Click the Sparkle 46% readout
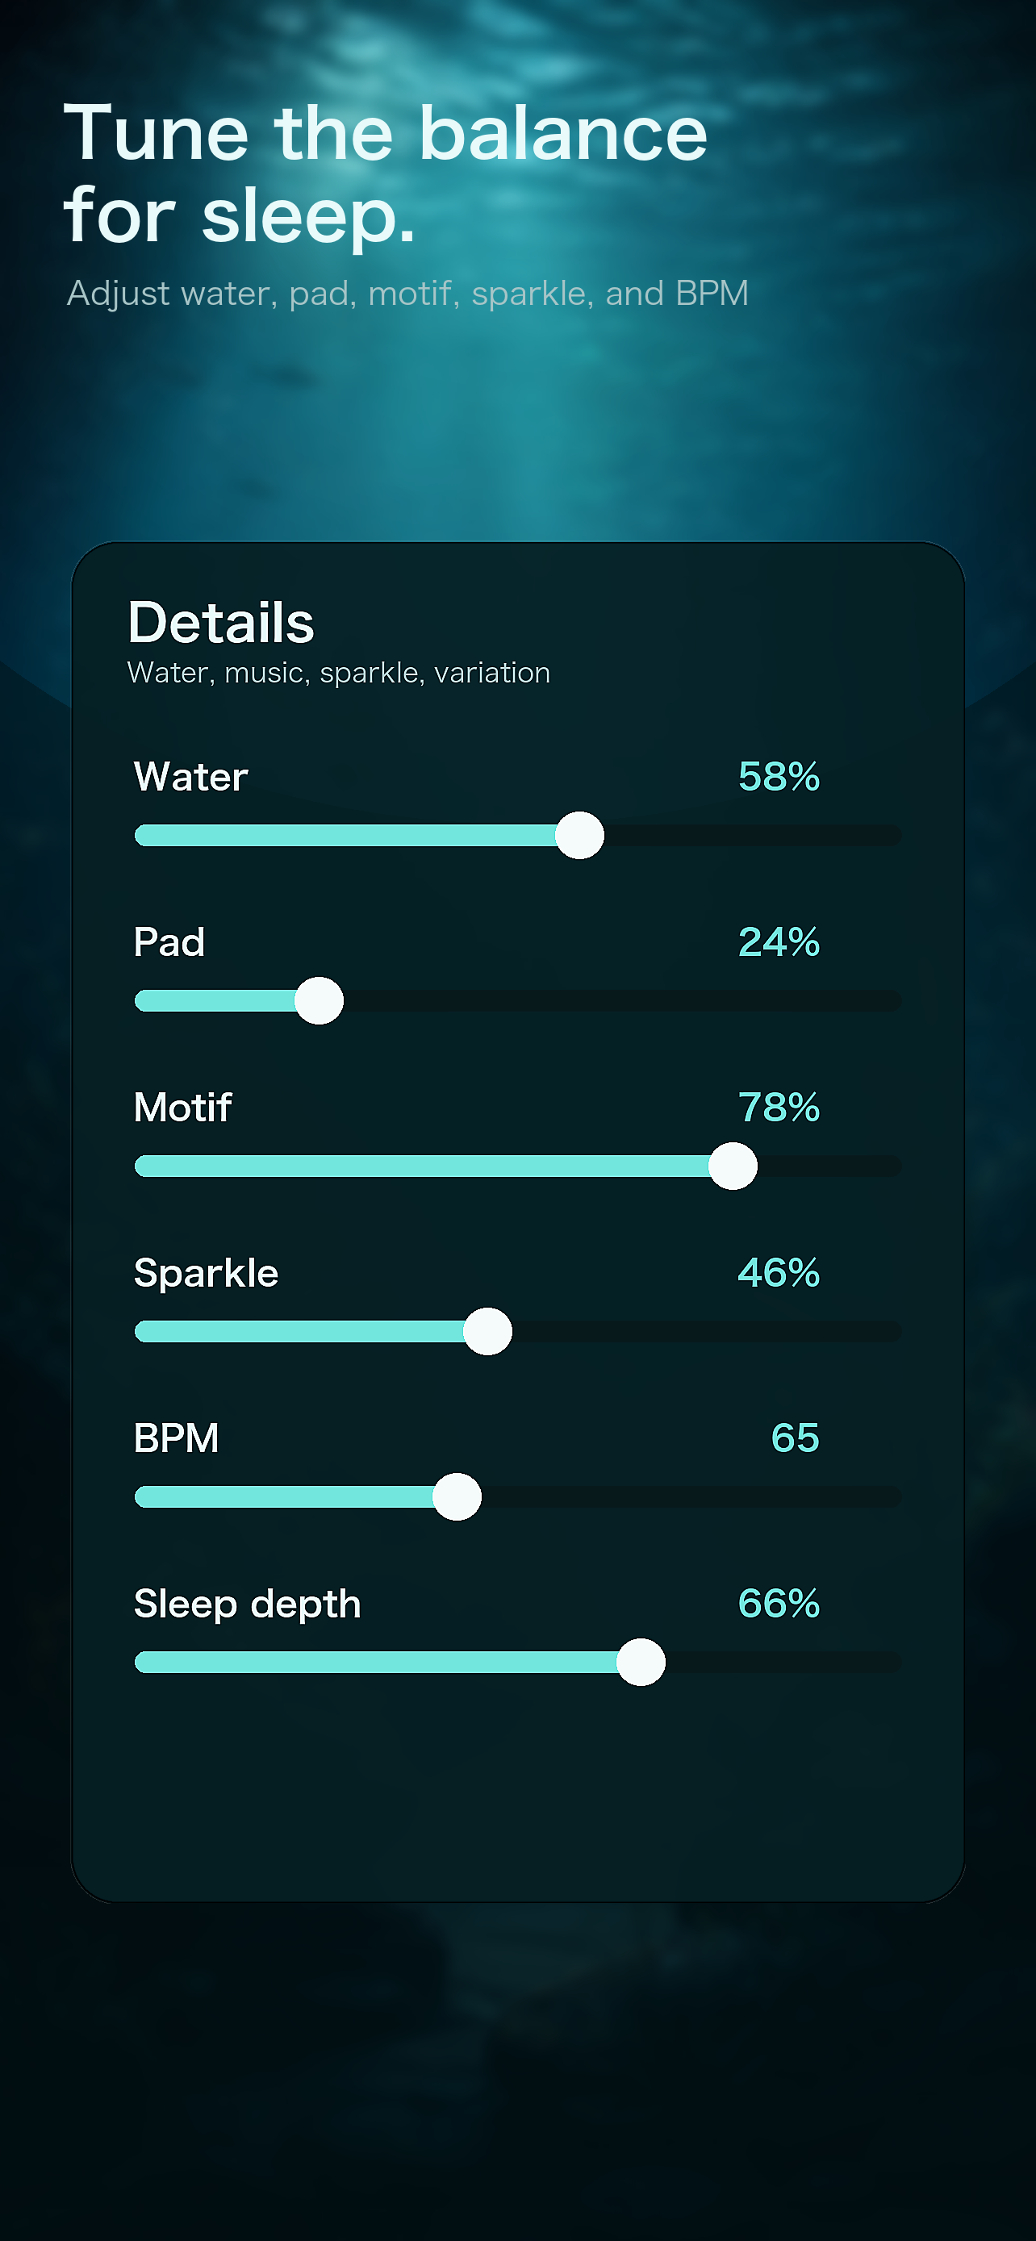1036x2241 pixels. pyautogui.click(x=779, y=1272)
